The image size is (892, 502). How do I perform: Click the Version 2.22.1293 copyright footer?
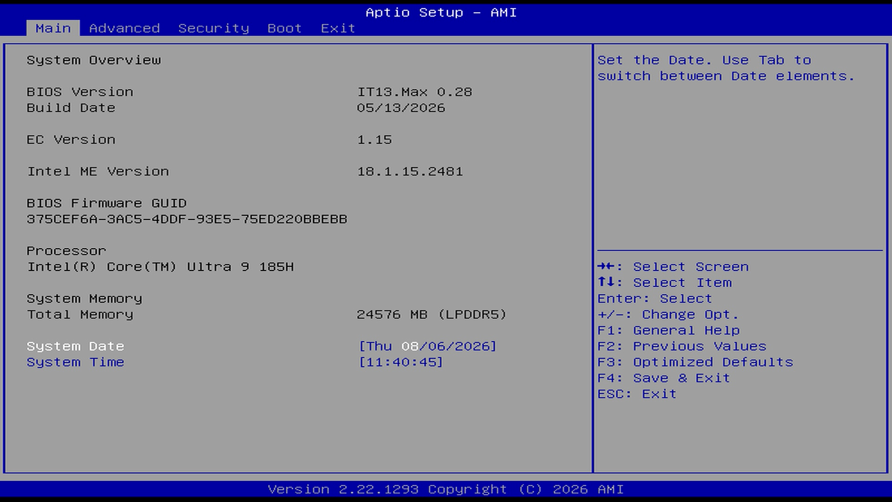446,489
